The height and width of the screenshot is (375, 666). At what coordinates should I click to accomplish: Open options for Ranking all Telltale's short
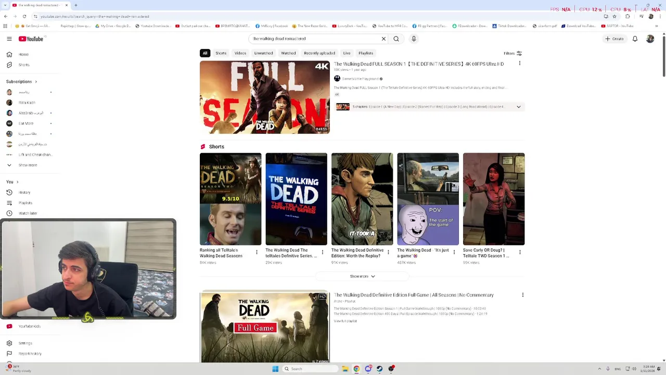257,252
